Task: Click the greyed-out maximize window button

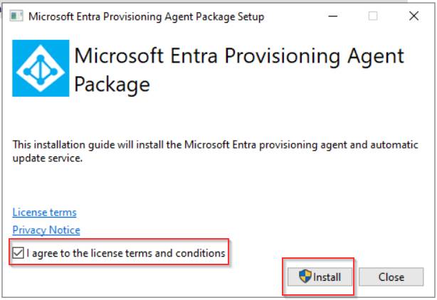Action: click(373, 16)
